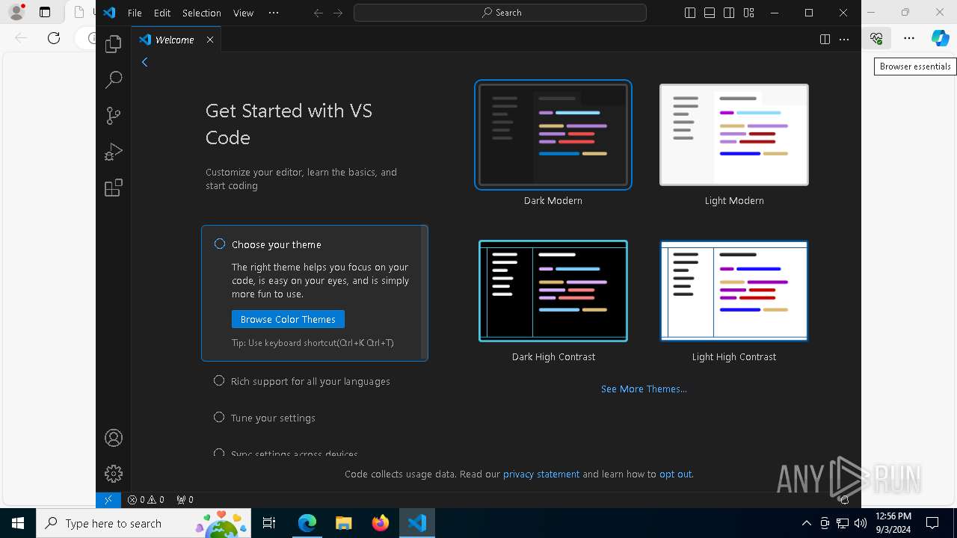Open Run and Debug view
The width and height of the screenshot is (957, 538).
coord(114,152)
